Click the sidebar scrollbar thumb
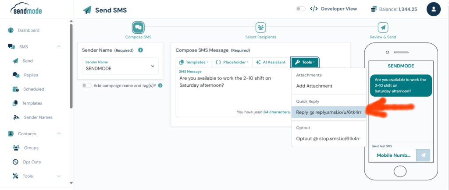This screenshot has height=190, width=449. coord(71,66)
